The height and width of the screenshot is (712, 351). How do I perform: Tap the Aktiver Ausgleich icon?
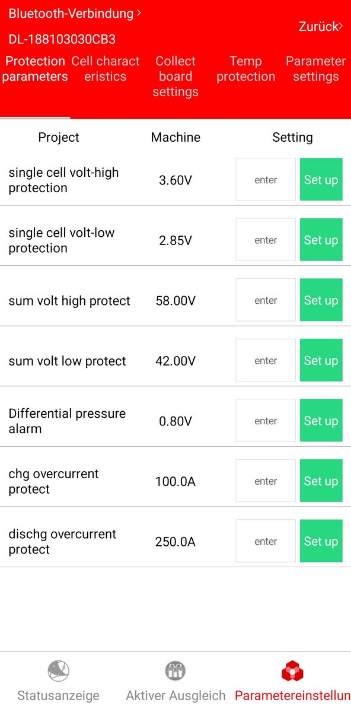pos(175,671)
